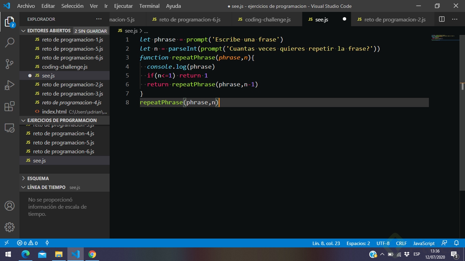This screenshot has width=465, height=261.
Task: Click the Explorer more actions ellipsis
Action: point(99,19)
